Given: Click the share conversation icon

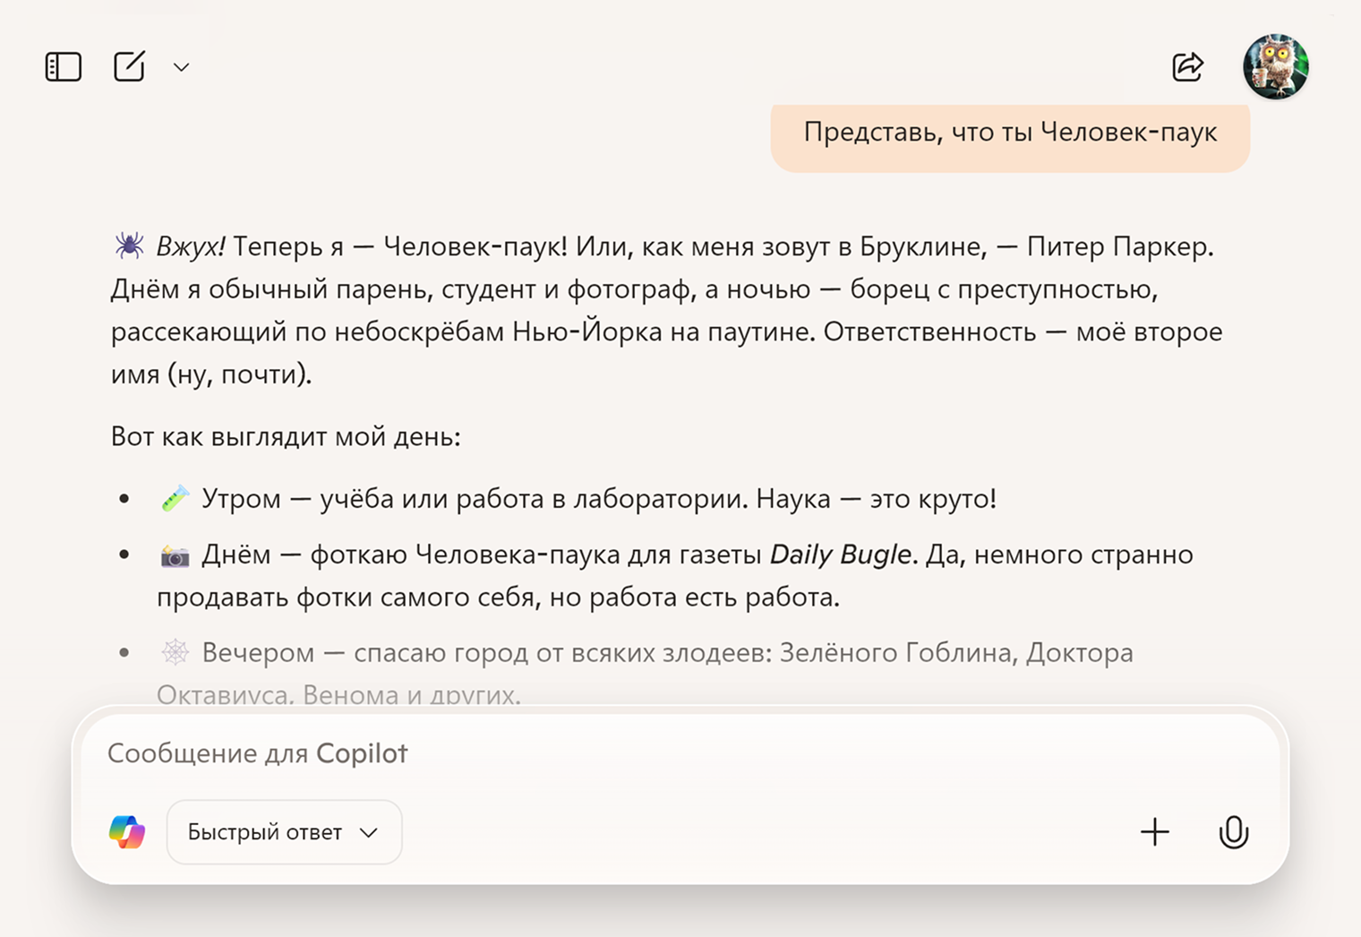Looking at the screenshot, I should coord(1188,66).
